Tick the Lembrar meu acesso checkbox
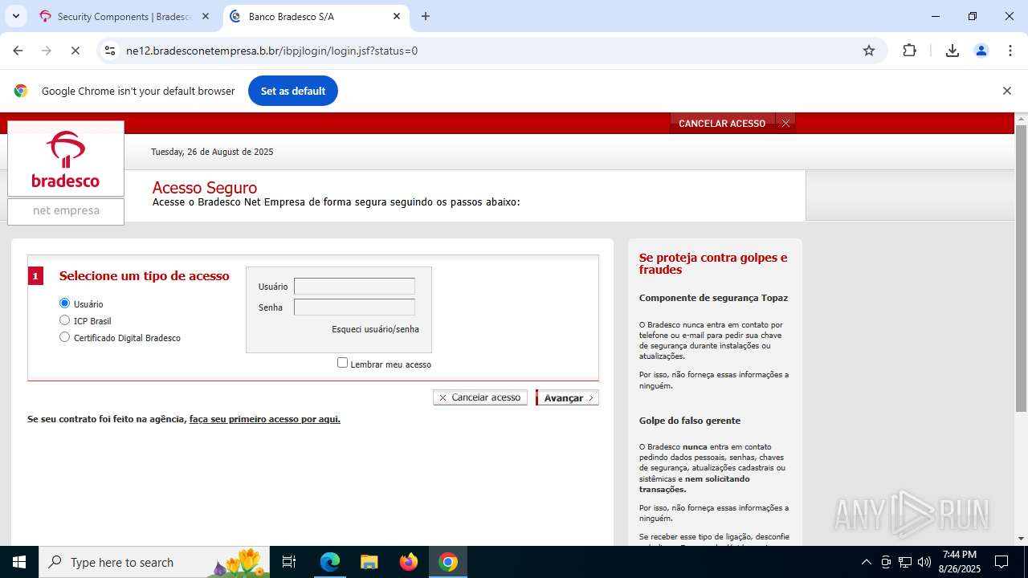The width and height of the screenshot is (1028, 578). (x=343, y=363)
